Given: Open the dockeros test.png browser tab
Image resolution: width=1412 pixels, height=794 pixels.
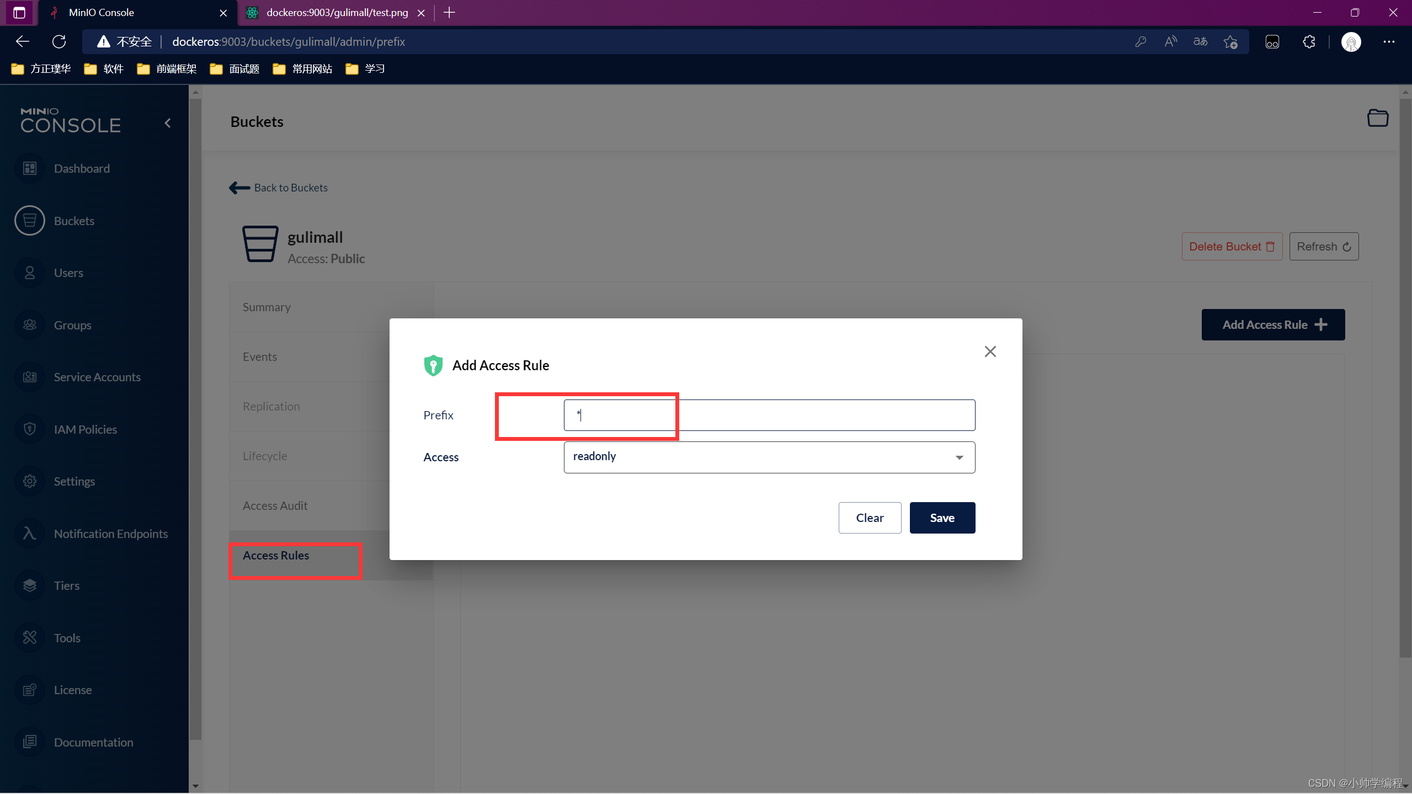Looking at the screenshot, I should point(337,12).
